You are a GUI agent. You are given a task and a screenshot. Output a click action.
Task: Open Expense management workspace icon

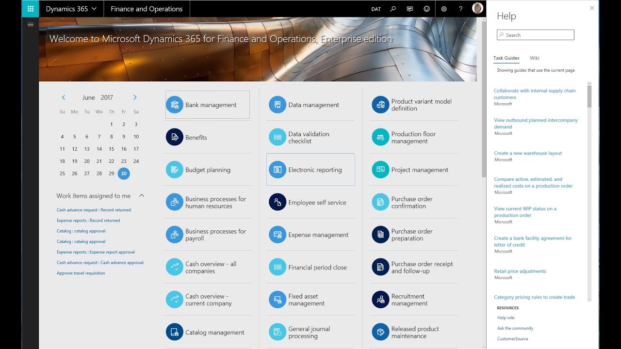278,235
